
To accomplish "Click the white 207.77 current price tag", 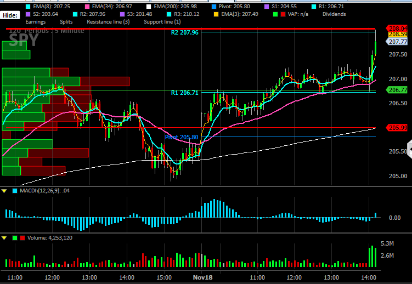I will tap(397, 42).
